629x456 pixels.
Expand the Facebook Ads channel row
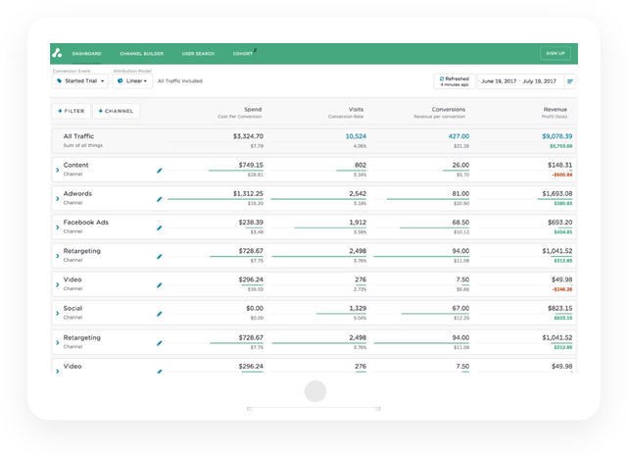(x=57, y=228)
